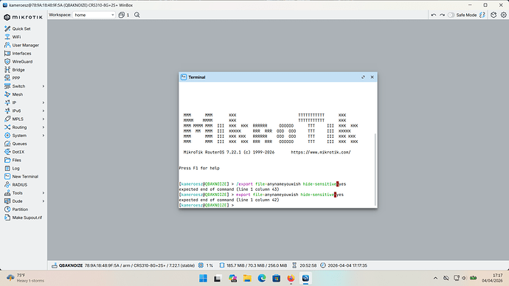Open Copilot from the taskbar
This screenshot has width=509, height=286.
(232, 278)
